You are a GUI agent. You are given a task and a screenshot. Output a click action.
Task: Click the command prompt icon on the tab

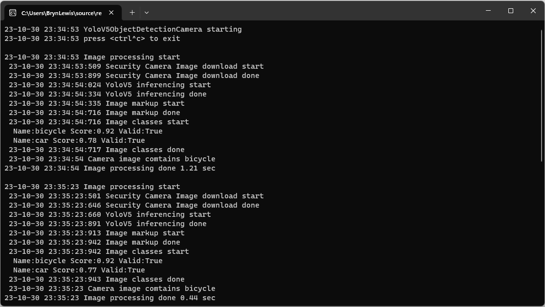click(x=13, y=13)
